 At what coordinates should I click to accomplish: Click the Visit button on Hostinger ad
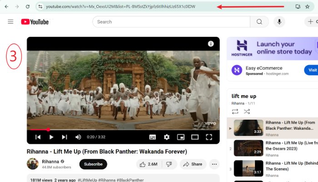tap(312, 70)
